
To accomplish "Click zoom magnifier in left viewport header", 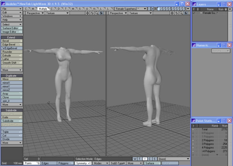I will click(x=96, y=13).
